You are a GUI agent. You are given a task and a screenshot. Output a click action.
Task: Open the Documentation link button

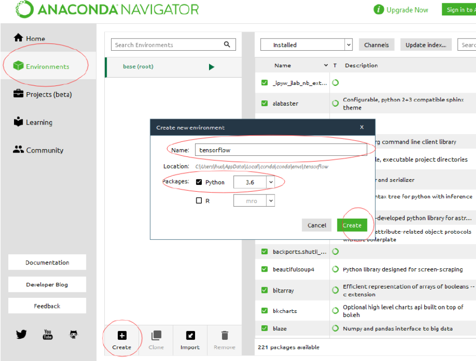coord(47,263)
